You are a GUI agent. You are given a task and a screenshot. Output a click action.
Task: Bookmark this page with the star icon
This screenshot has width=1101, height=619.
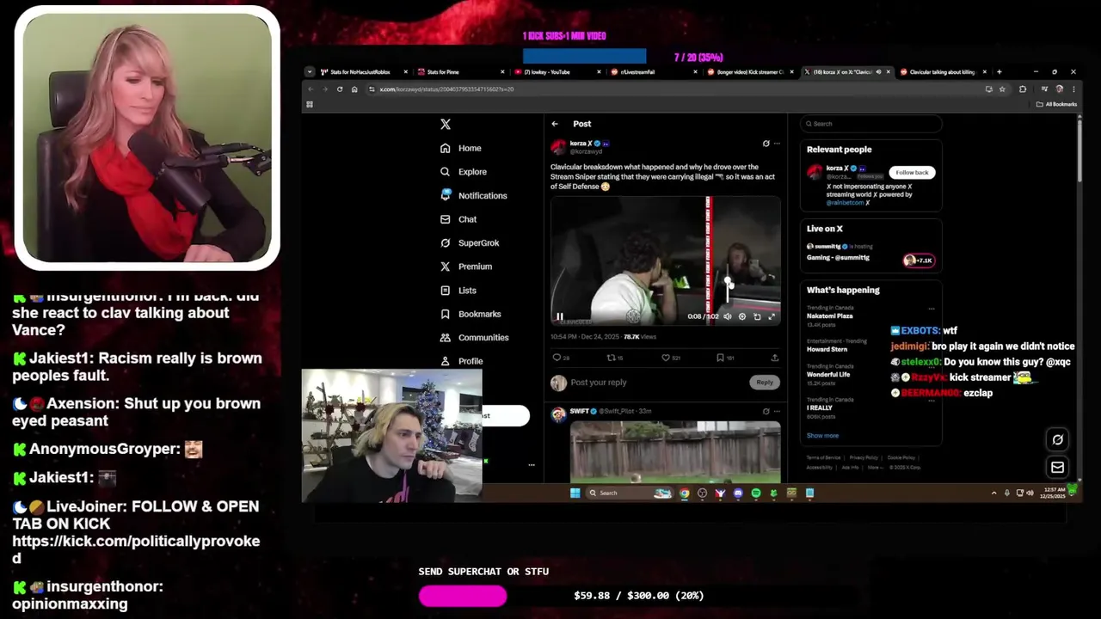[1002, 89]
